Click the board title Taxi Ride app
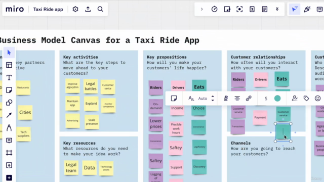 point(48,10)
